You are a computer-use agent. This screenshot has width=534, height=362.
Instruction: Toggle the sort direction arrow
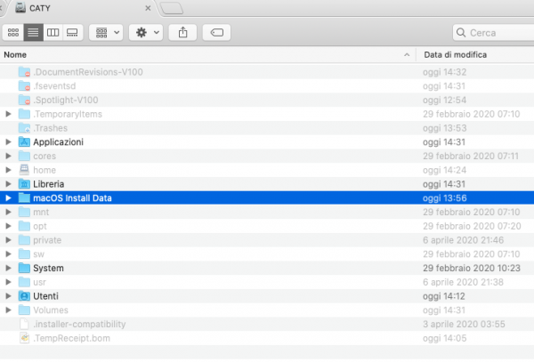point(407,55)
